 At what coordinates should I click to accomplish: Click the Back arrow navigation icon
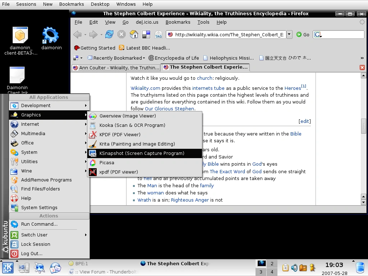click(x=78, y=34)
